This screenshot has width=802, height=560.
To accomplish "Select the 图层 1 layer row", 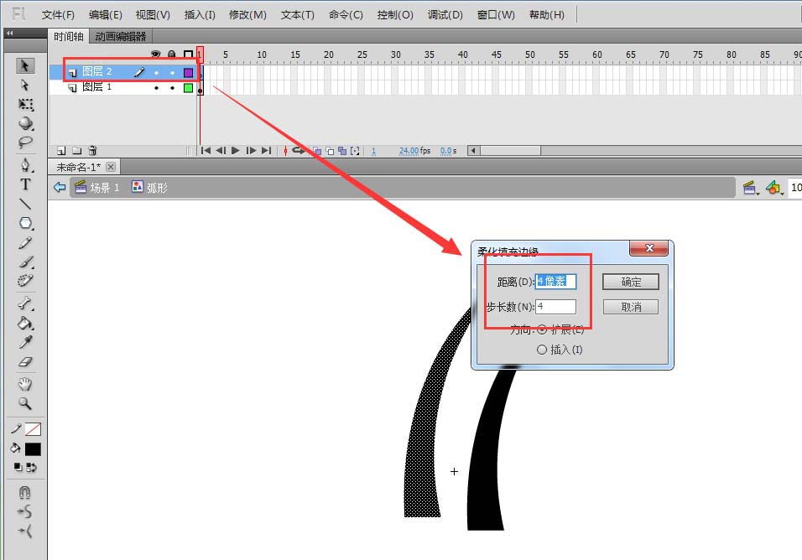I will click(123, 87).
